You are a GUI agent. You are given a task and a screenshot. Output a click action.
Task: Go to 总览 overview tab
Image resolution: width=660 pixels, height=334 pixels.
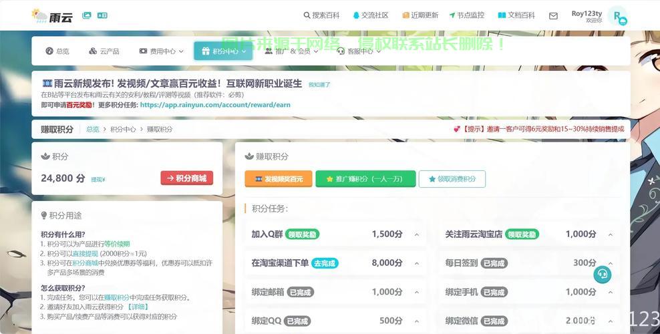(57, 51)
